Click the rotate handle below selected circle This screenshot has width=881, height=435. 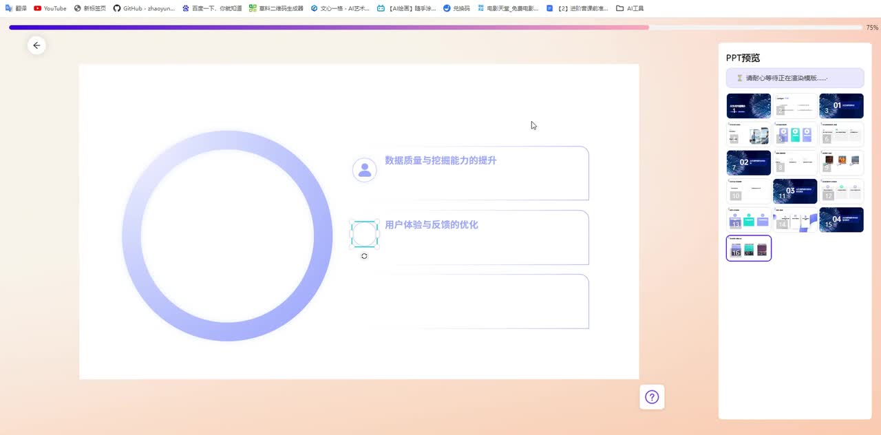pos(364,256)
